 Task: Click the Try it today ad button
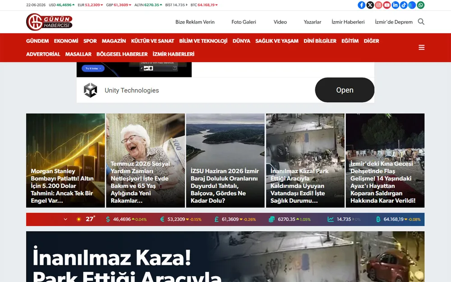pos(93,68)
